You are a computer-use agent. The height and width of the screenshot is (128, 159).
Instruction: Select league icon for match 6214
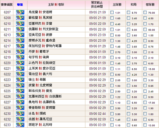[x=20, y=41]
